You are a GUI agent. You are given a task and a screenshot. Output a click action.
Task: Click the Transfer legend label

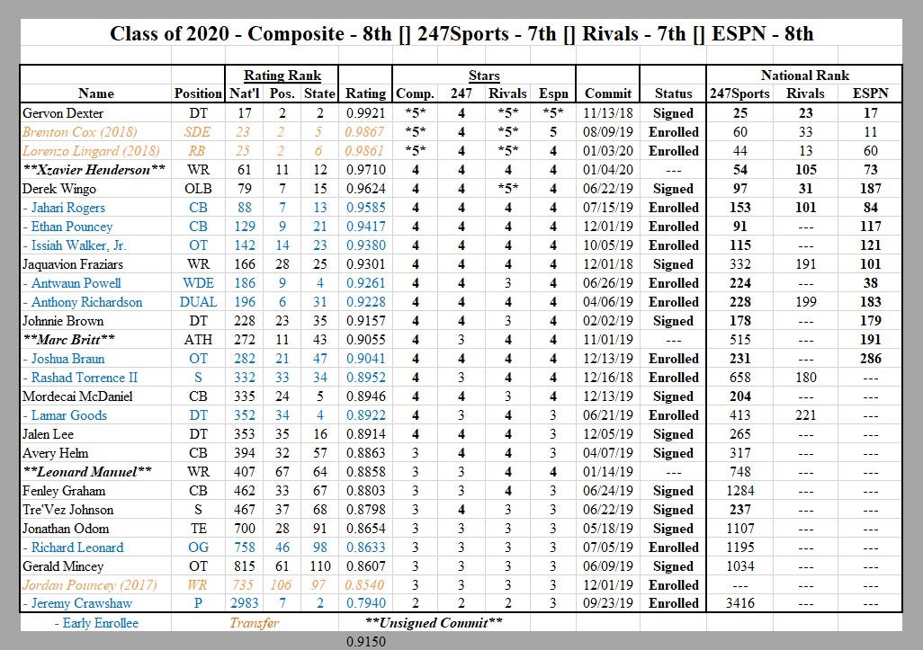pyautogui.click(x=255, y=622)
